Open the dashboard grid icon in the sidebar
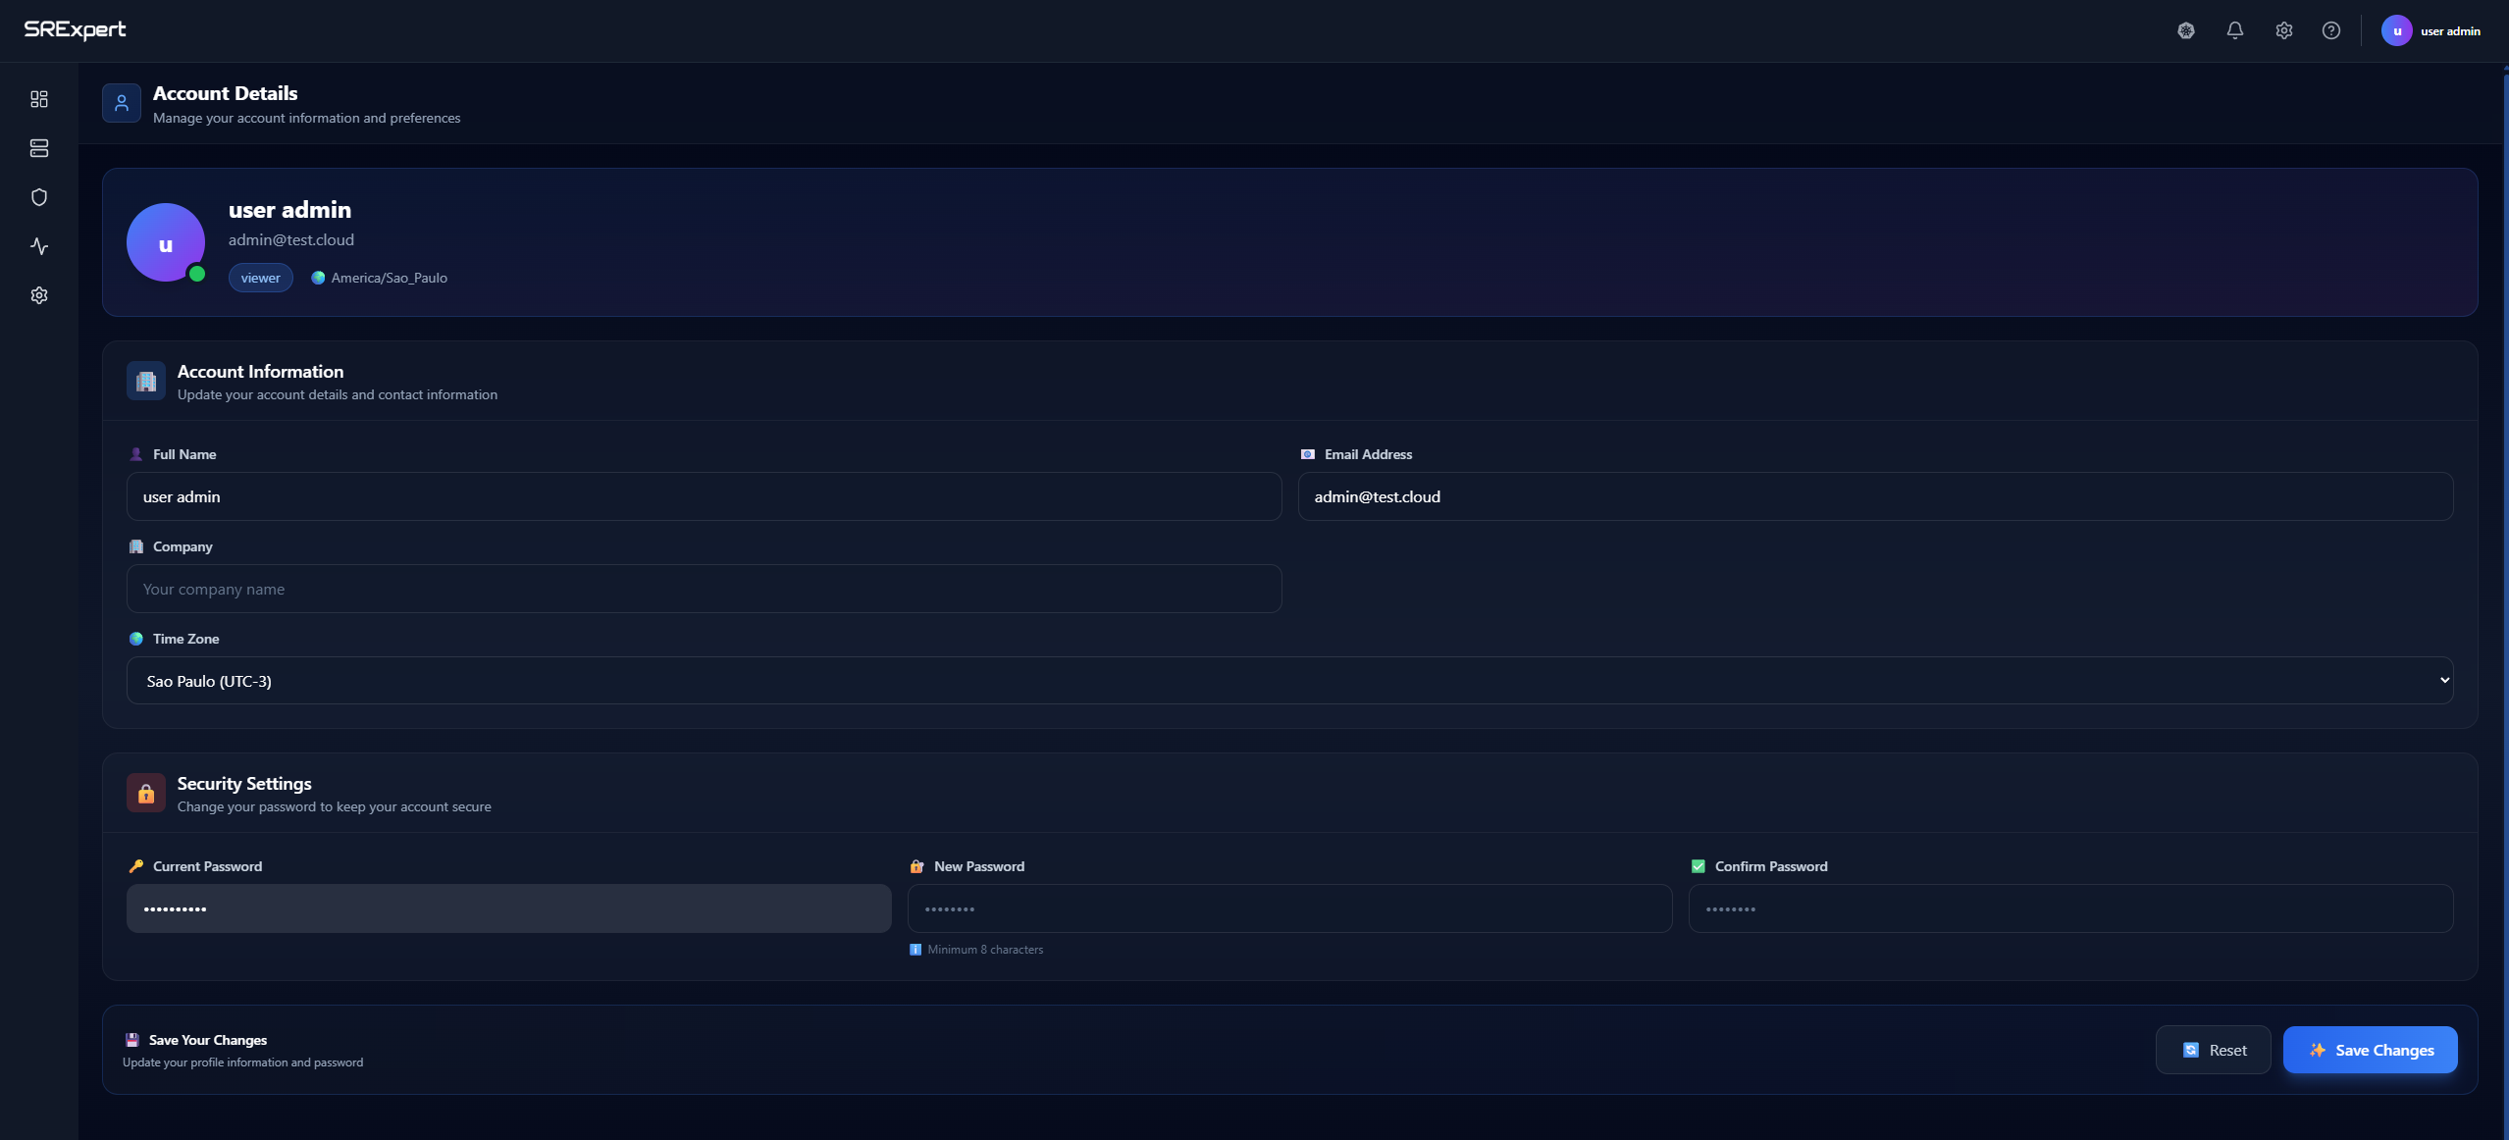This screenshot has width=2509, height=1140. point(38,98)
